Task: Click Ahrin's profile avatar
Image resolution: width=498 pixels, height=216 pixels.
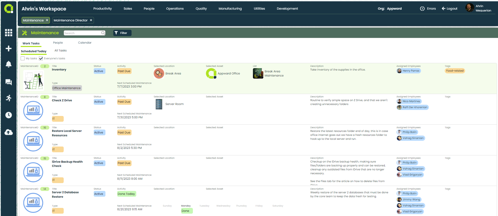Action: coord(470,8)
